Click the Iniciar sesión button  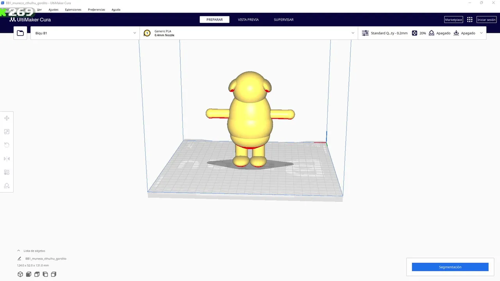[486, 20]
